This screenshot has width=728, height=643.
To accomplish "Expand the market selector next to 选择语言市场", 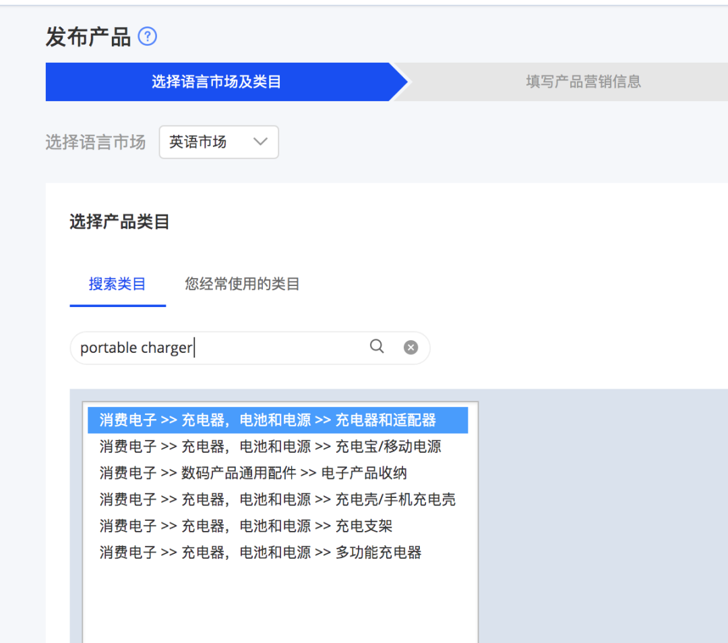I will click(x=219, y=142).
